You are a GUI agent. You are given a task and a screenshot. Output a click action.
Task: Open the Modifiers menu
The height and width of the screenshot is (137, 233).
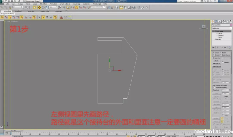43,4
